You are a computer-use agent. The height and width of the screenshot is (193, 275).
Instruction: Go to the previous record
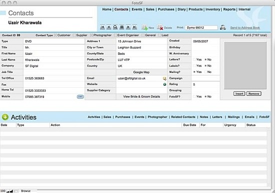tap(108, 27)
